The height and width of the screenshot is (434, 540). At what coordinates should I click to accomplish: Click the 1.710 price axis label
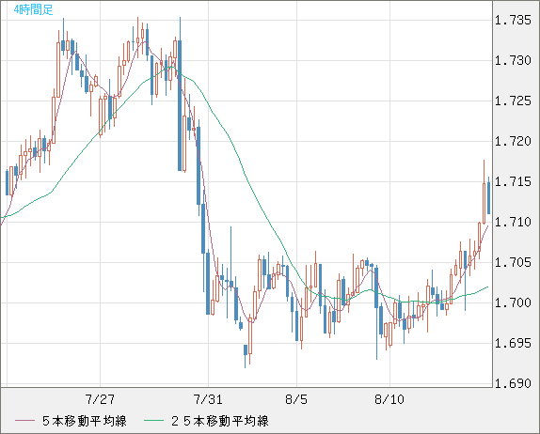click(513, 222)
